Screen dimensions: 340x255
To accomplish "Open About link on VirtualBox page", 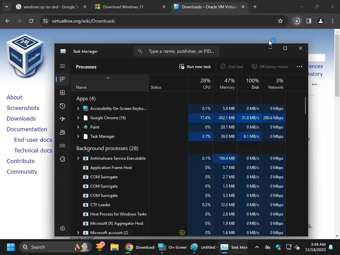I will (x=15, y=97).
